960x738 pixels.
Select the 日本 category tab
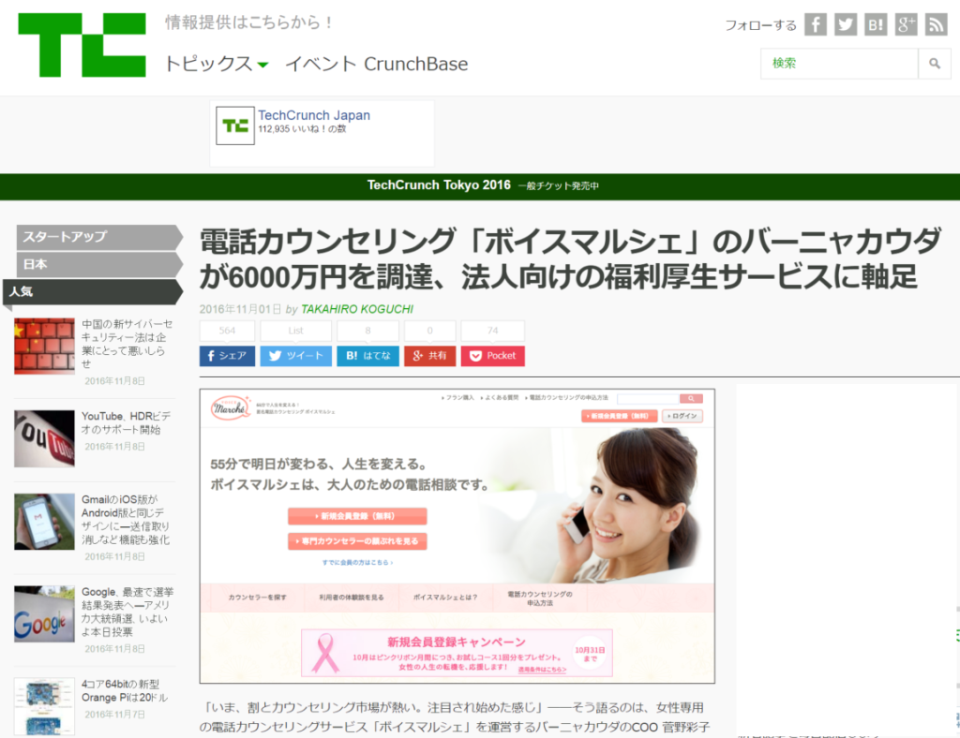coord(97,264)
